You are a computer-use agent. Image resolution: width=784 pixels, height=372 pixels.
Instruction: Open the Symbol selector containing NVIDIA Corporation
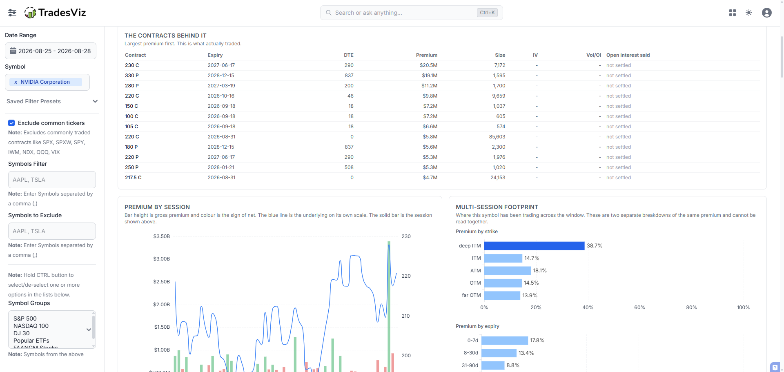click(x=47, y=82)
